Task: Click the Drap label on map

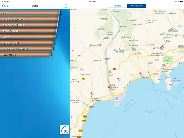Action: click(168, 41)
